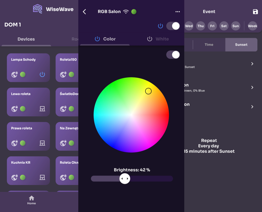This screenshot has width=262, height=212.
Task: Expand the row showing Green and Blue values
Action: click(252, 88)
